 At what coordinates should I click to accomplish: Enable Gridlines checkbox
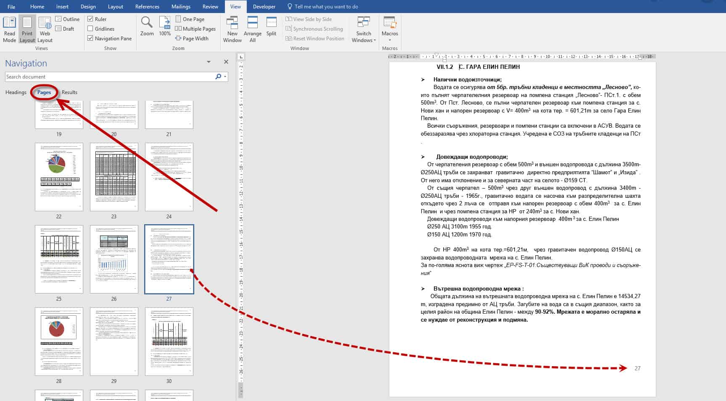point(90,29)
